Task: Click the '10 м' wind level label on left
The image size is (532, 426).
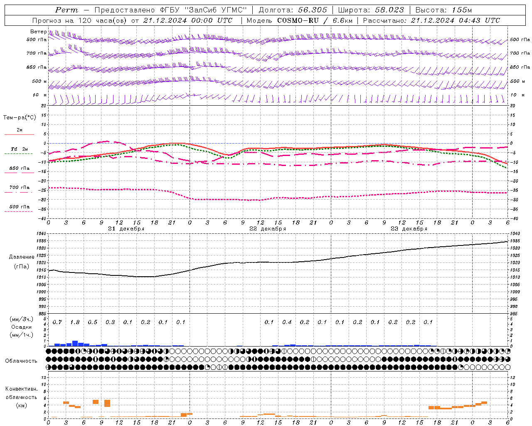Action: (x=39, y=95)
